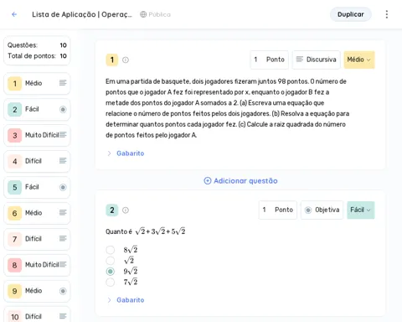Expand the Gabarito of question 2
This screenshot has width=402, height=322.
[126, 300]
